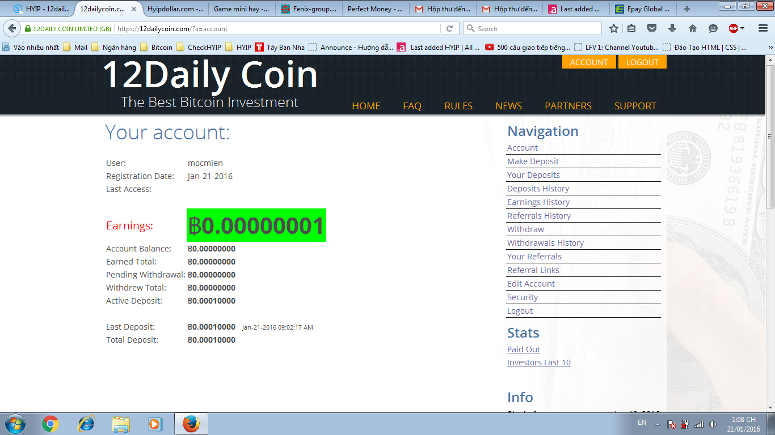
Task: Go to Firefox Home via house icon
Action: click(x=693, y=28)
